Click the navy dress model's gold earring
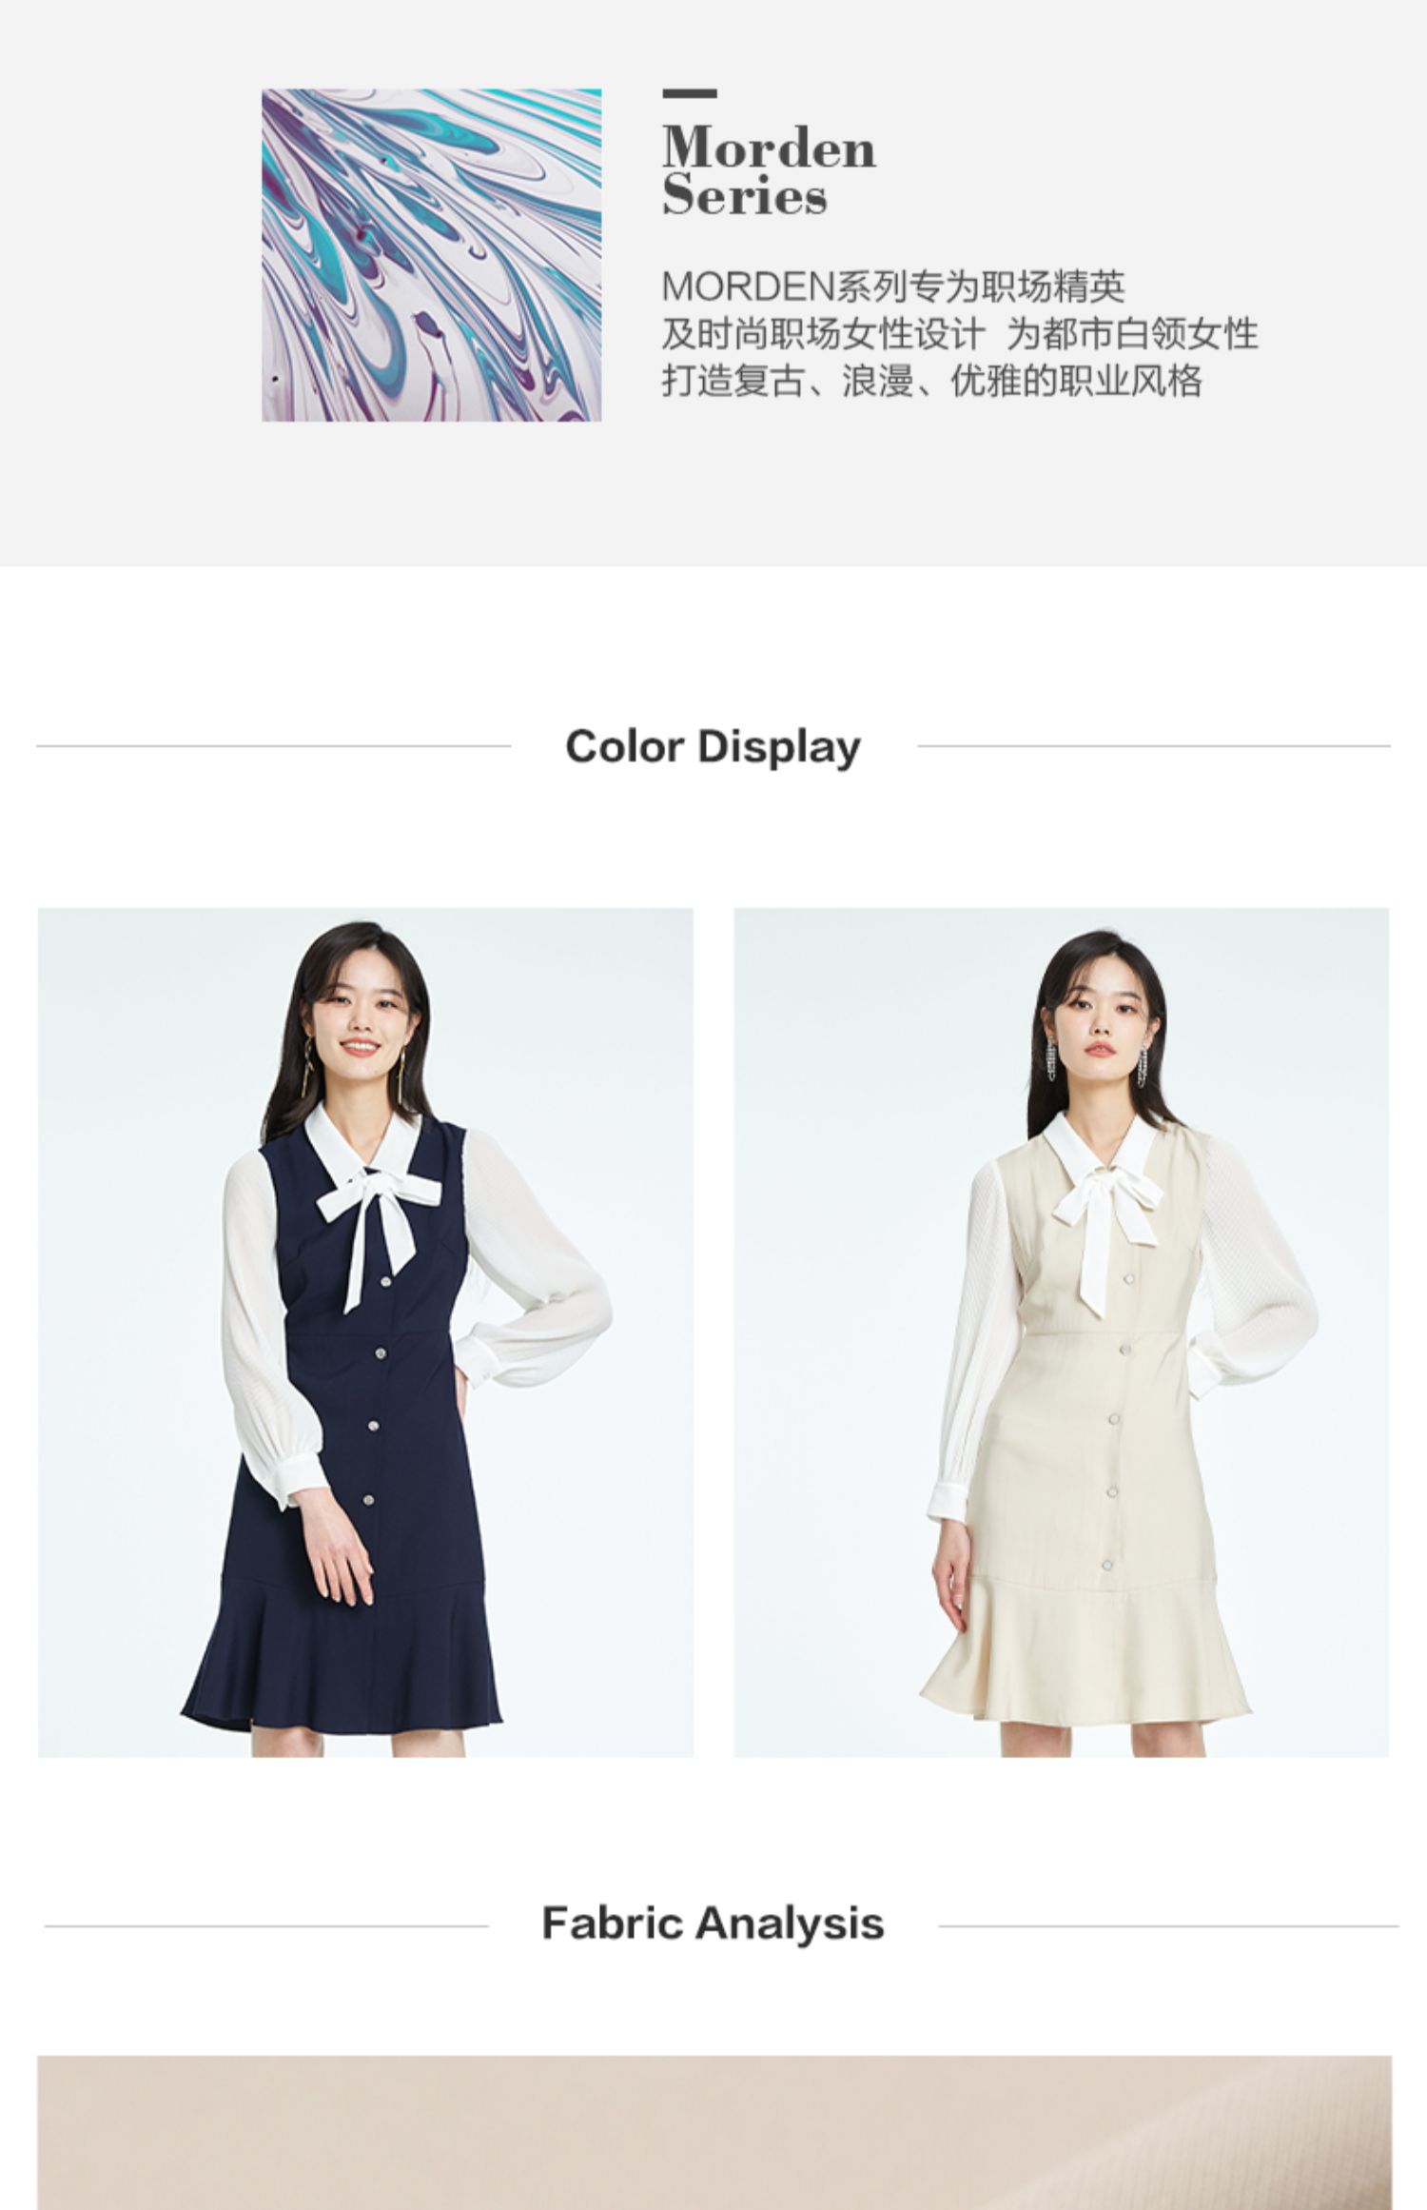 click(309, 1068)
